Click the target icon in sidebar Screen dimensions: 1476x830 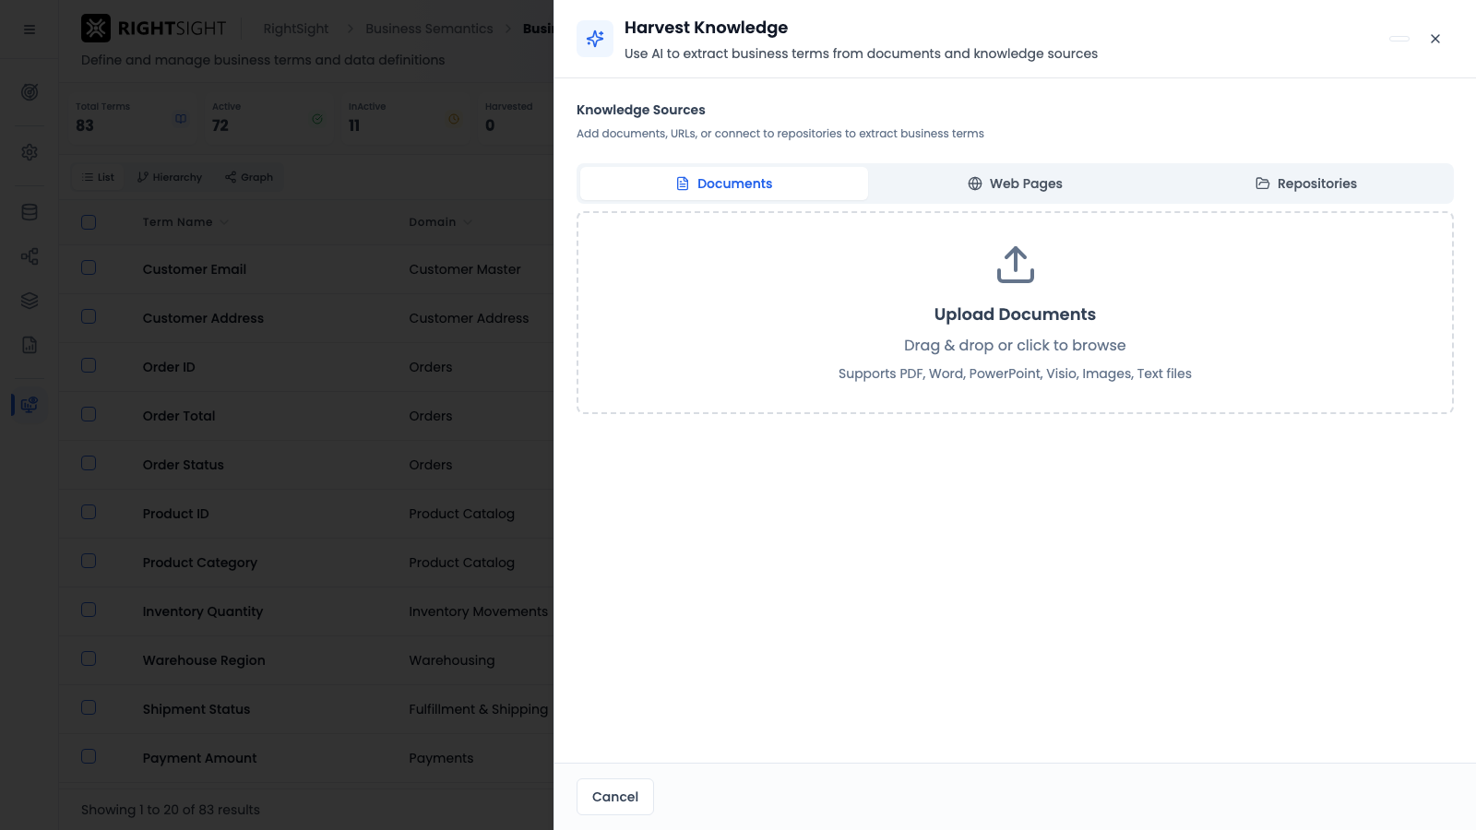pos(30,92)
